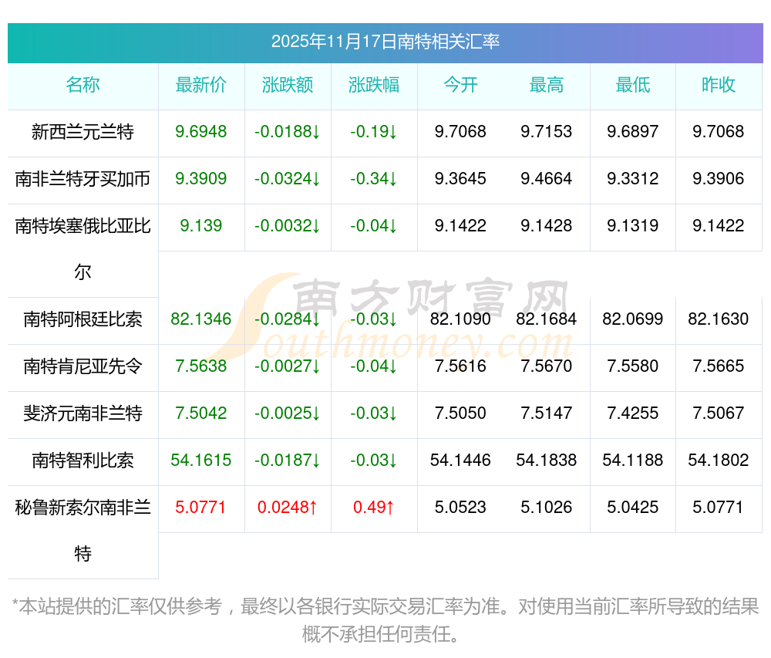Click the 南特肯尼亚先令 change percent -0.04↓
This screenshot has width=771, height=658.
pos(374,366)
